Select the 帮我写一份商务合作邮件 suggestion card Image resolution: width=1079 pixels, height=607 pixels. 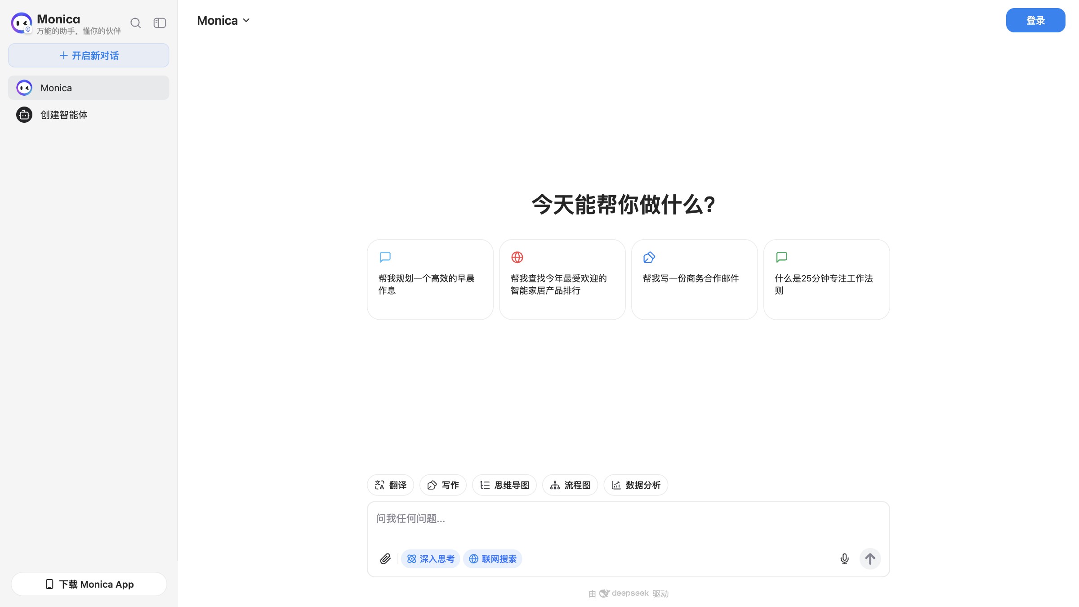click(694, 279)
